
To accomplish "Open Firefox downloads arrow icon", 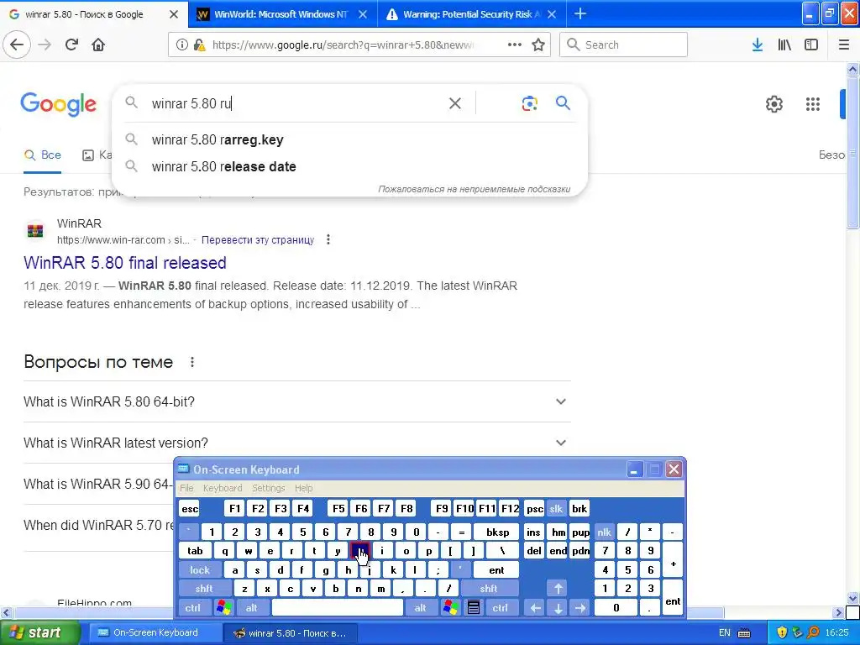I will pos(757,45).
